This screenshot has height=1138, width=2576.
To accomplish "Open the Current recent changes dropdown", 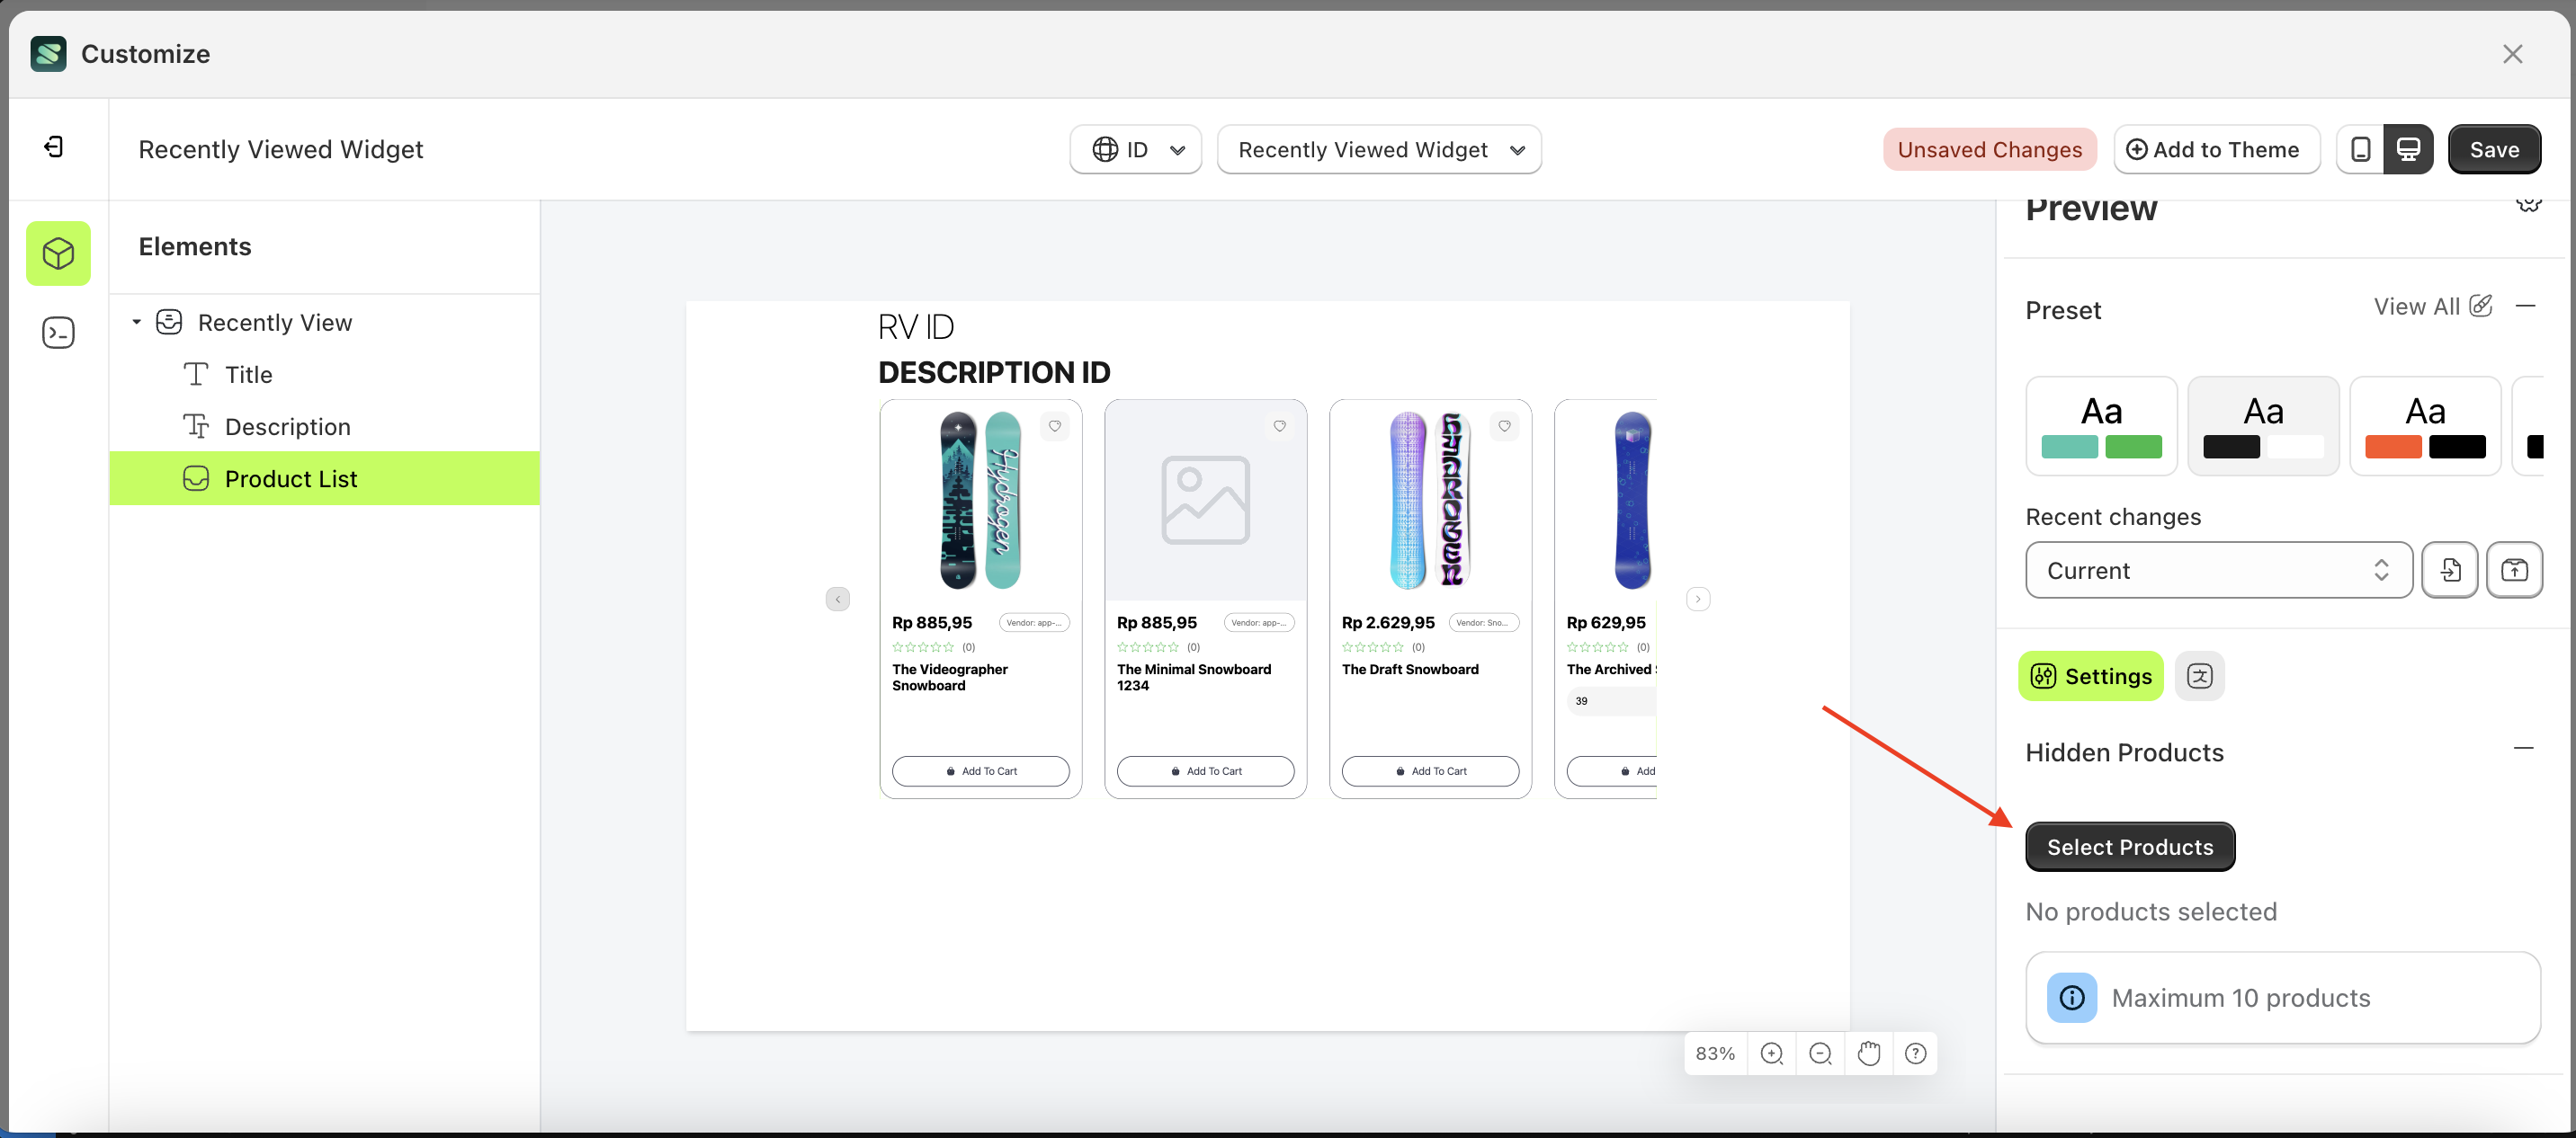I will pyautogui.click(x=2218, y=570).
